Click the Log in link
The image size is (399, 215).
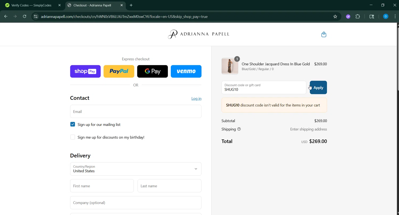pos(196,98)
